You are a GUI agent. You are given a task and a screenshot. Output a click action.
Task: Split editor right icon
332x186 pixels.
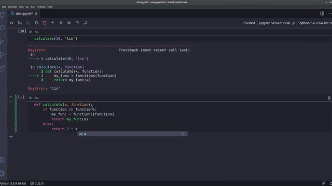pyautogui.click(x=322, y=13)
